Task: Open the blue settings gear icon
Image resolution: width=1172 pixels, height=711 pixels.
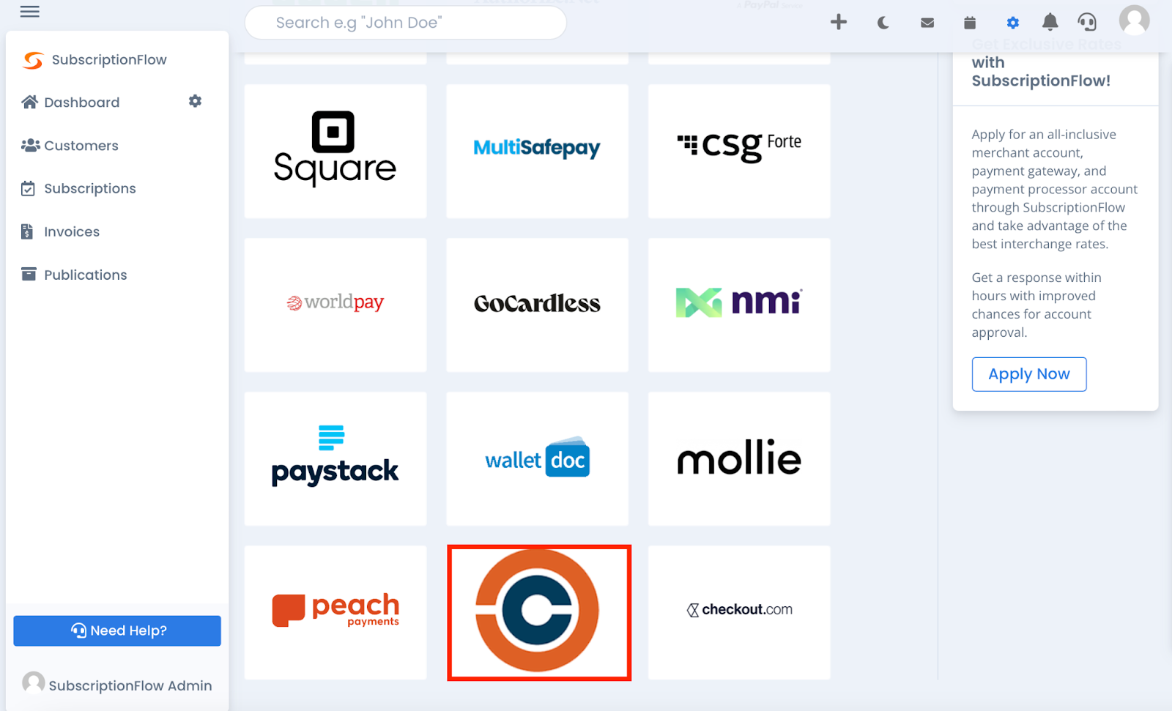Action: [1013, 23]
